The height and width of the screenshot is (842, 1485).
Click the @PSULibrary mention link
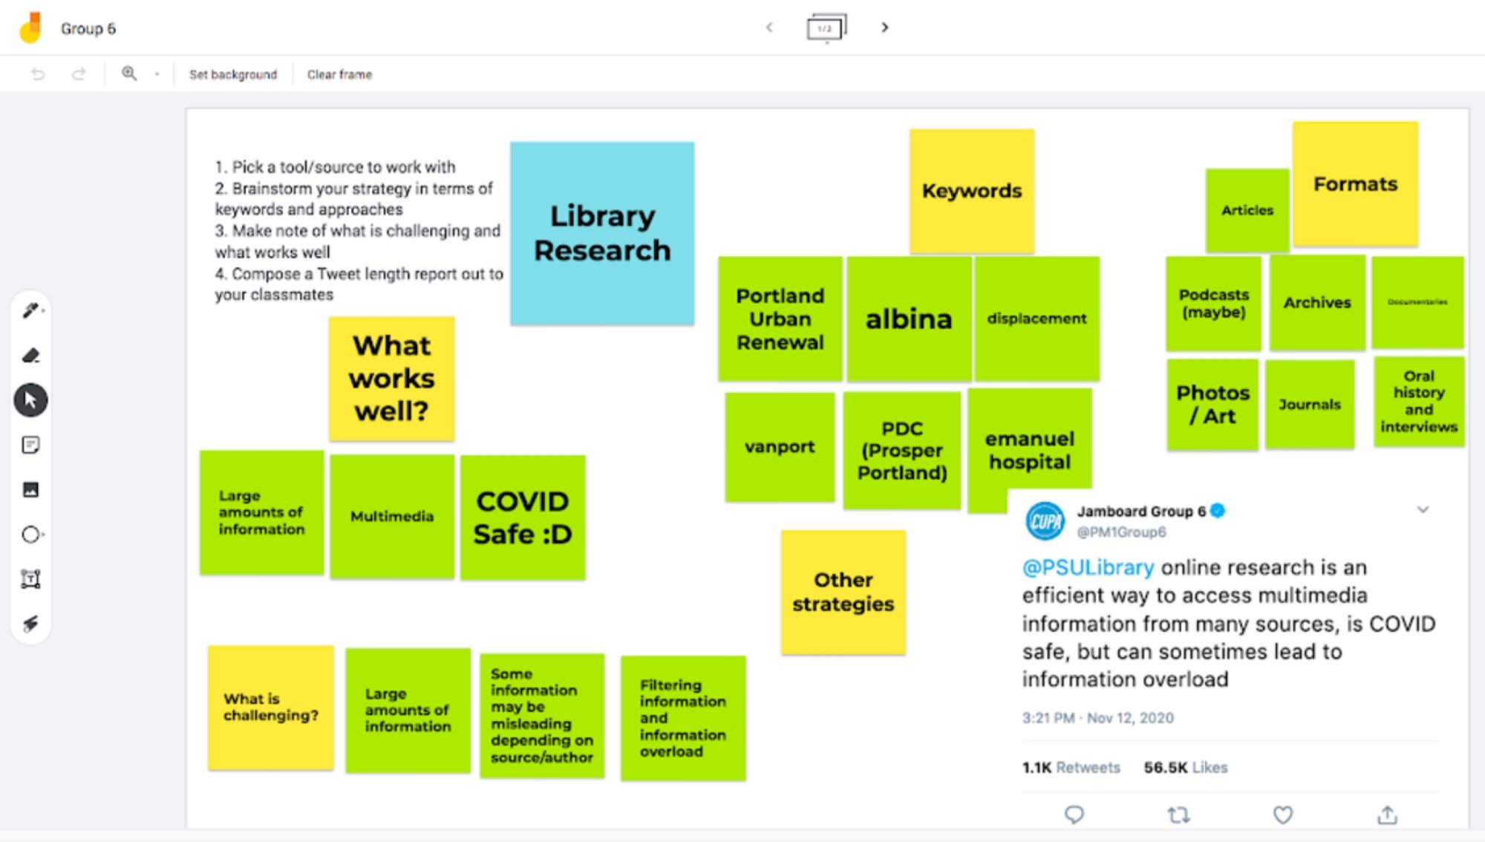[1088, 567]
